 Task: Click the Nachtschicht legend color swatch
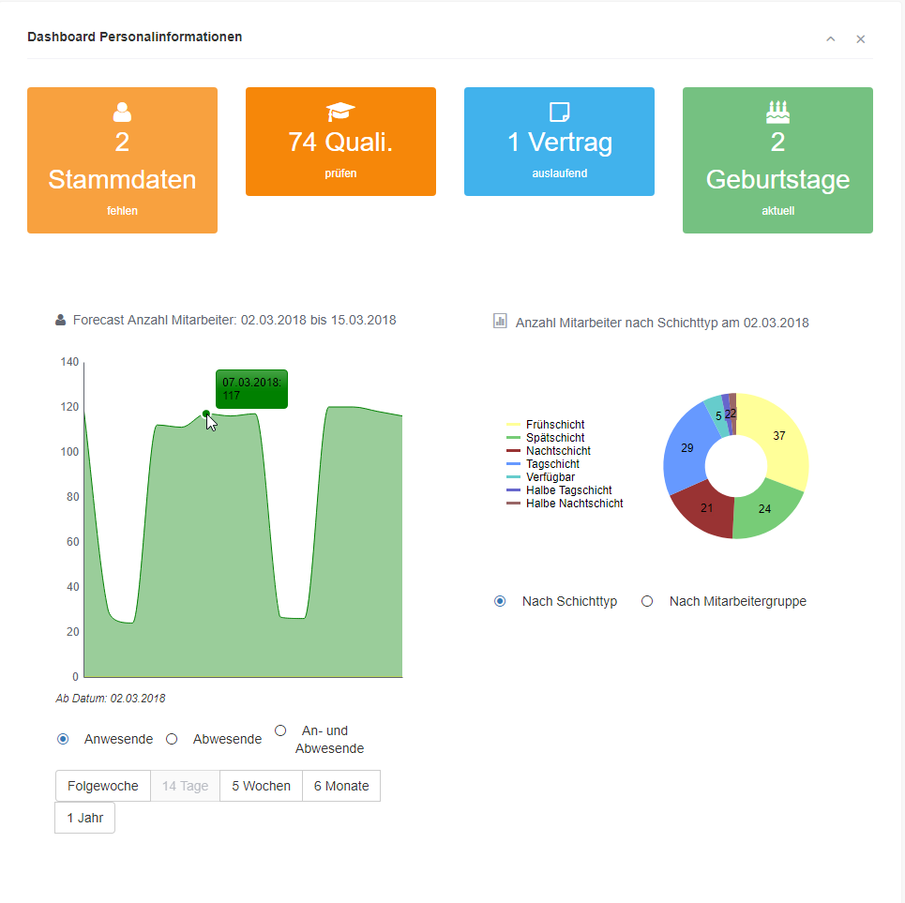pos(513,451)
